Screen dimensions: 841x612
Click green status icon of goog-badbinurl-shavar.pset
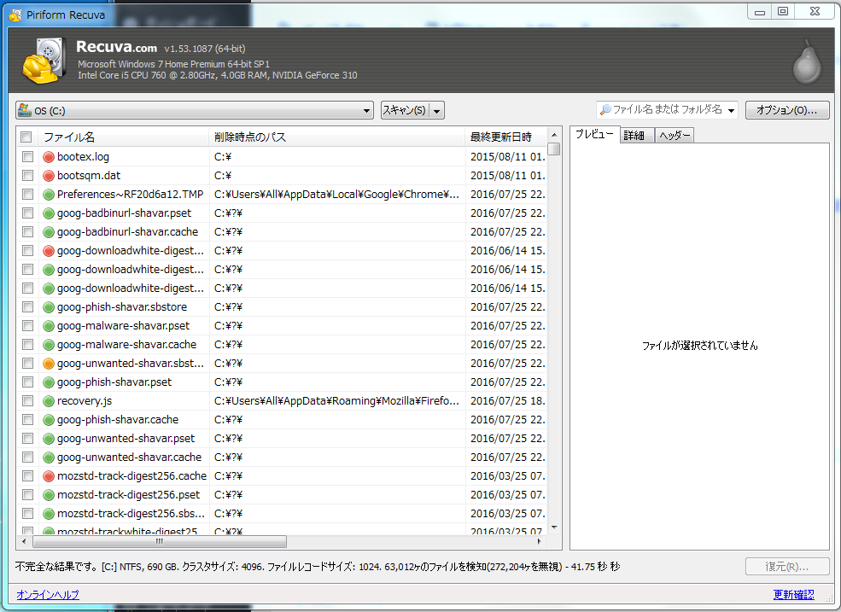point(49,213)
